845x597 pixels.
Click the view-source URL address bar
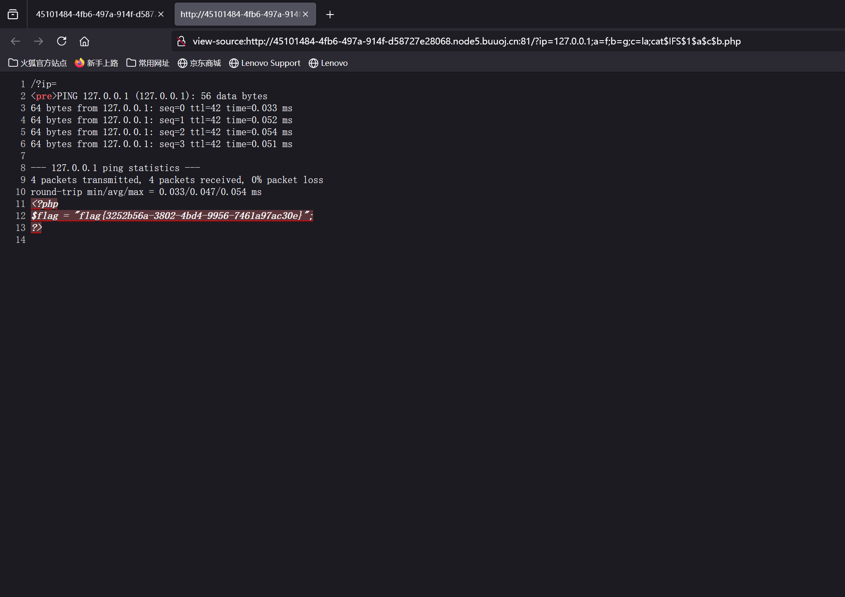(x=466, y=41)
